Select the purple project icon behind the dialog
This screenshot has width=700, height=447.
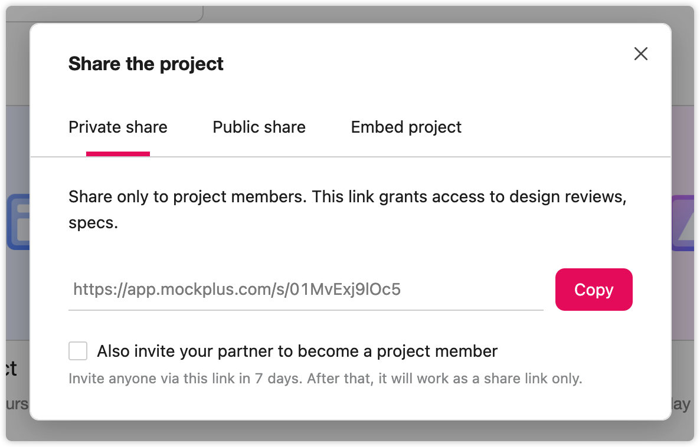(683, 222)
